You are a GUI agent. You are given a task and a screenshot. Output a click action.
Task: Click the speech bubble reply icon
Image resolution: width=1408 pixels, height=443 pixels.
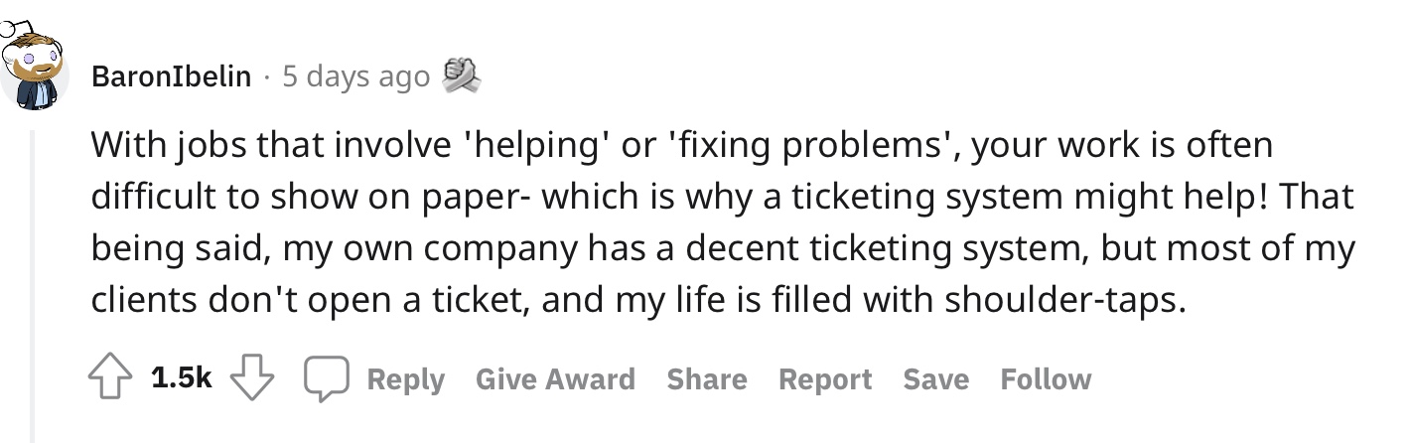327,380
